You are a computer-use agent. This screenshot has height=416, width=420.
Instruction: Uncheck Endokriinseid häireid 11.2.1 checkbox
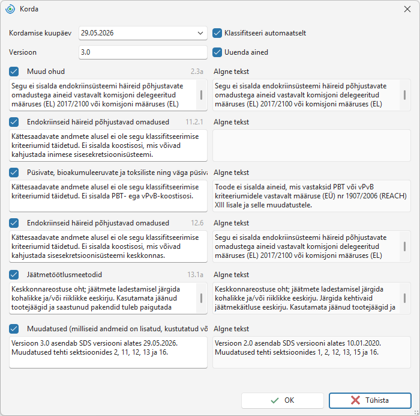(14, 122)
